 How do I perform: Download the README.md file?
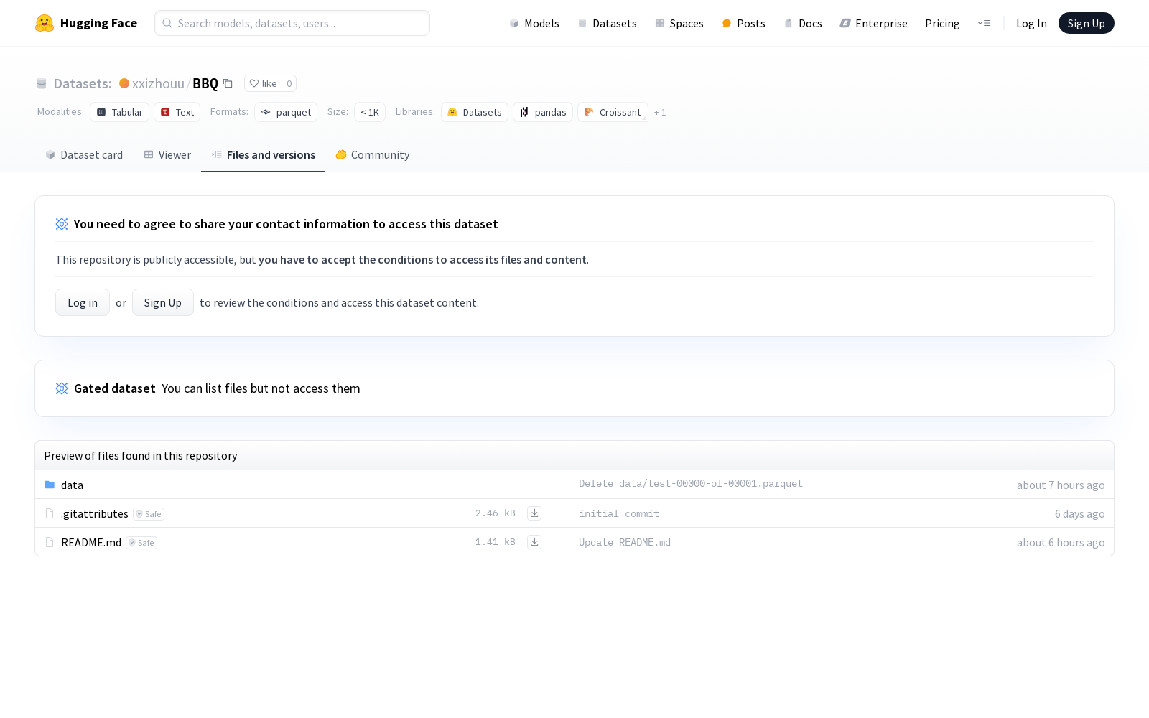[534, 542]
